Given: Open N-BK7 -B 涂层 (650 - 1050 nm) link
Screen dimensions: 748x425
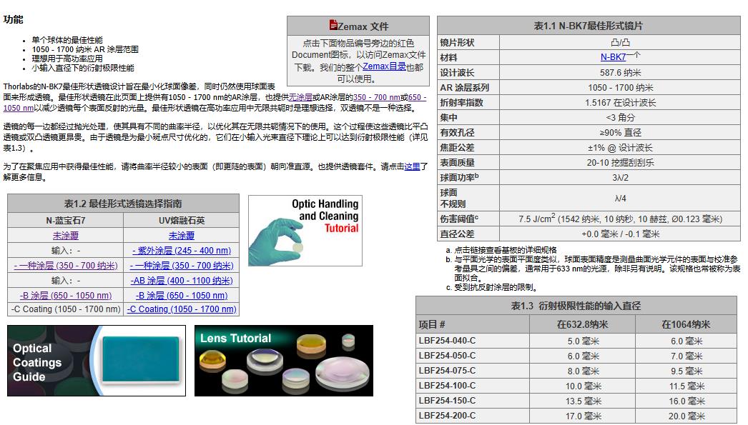Looking at the screenshot, I should 65,296.
